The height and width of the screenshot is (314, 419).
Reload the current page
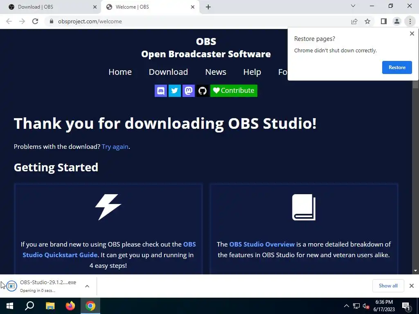(35, 21)
